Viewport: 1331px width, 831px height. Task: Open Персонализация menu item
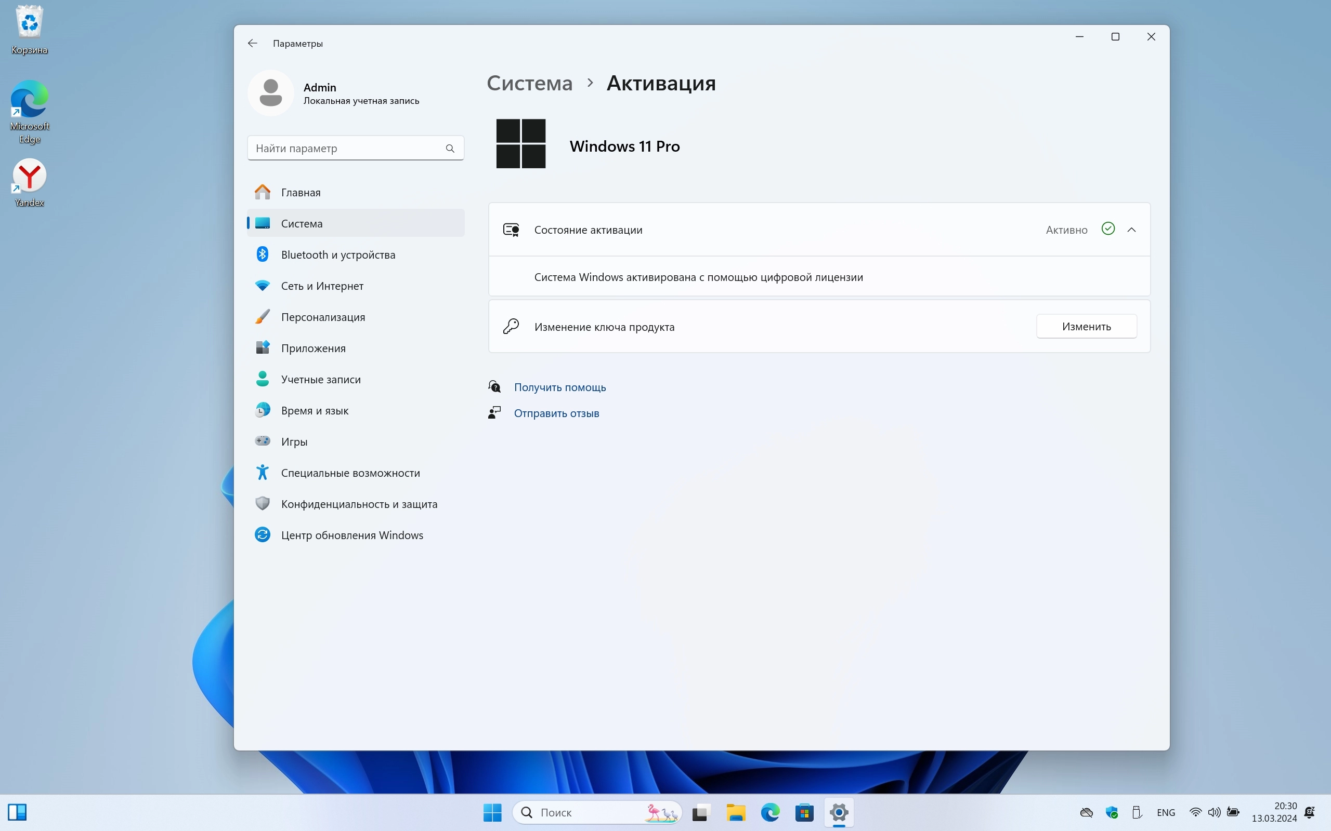point(323,317)
